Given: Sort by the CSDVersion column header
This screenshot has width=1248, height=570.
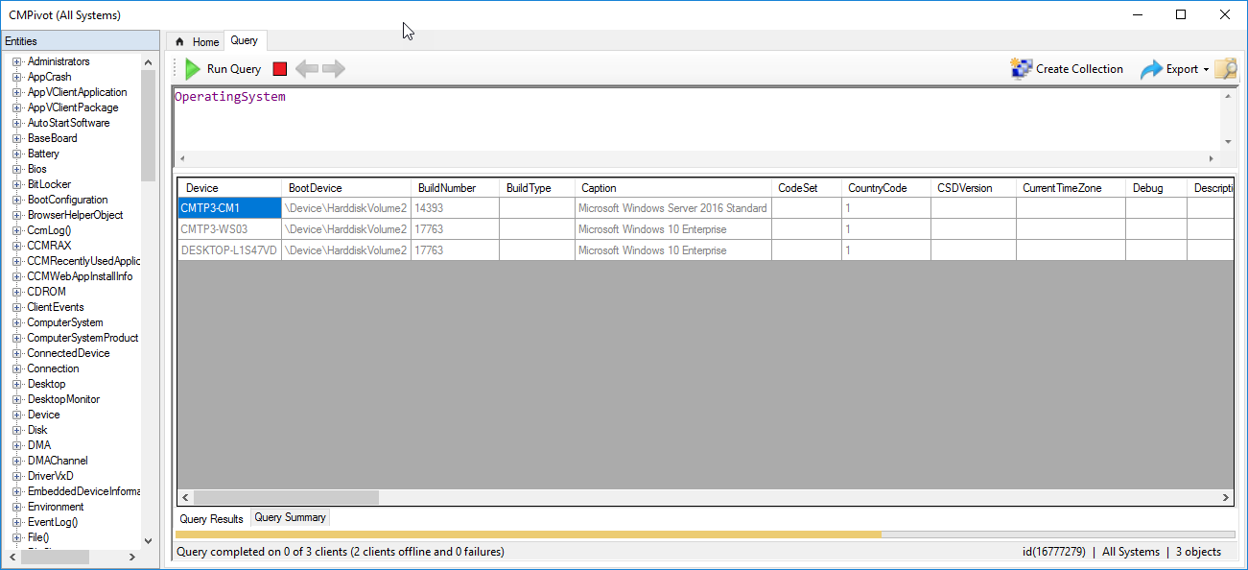Looking at the screenshot, I should 973,188.
